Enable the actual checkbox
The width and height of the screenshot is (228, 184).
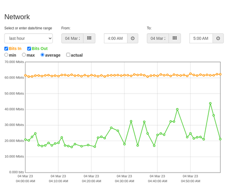[x=68, y=55]
